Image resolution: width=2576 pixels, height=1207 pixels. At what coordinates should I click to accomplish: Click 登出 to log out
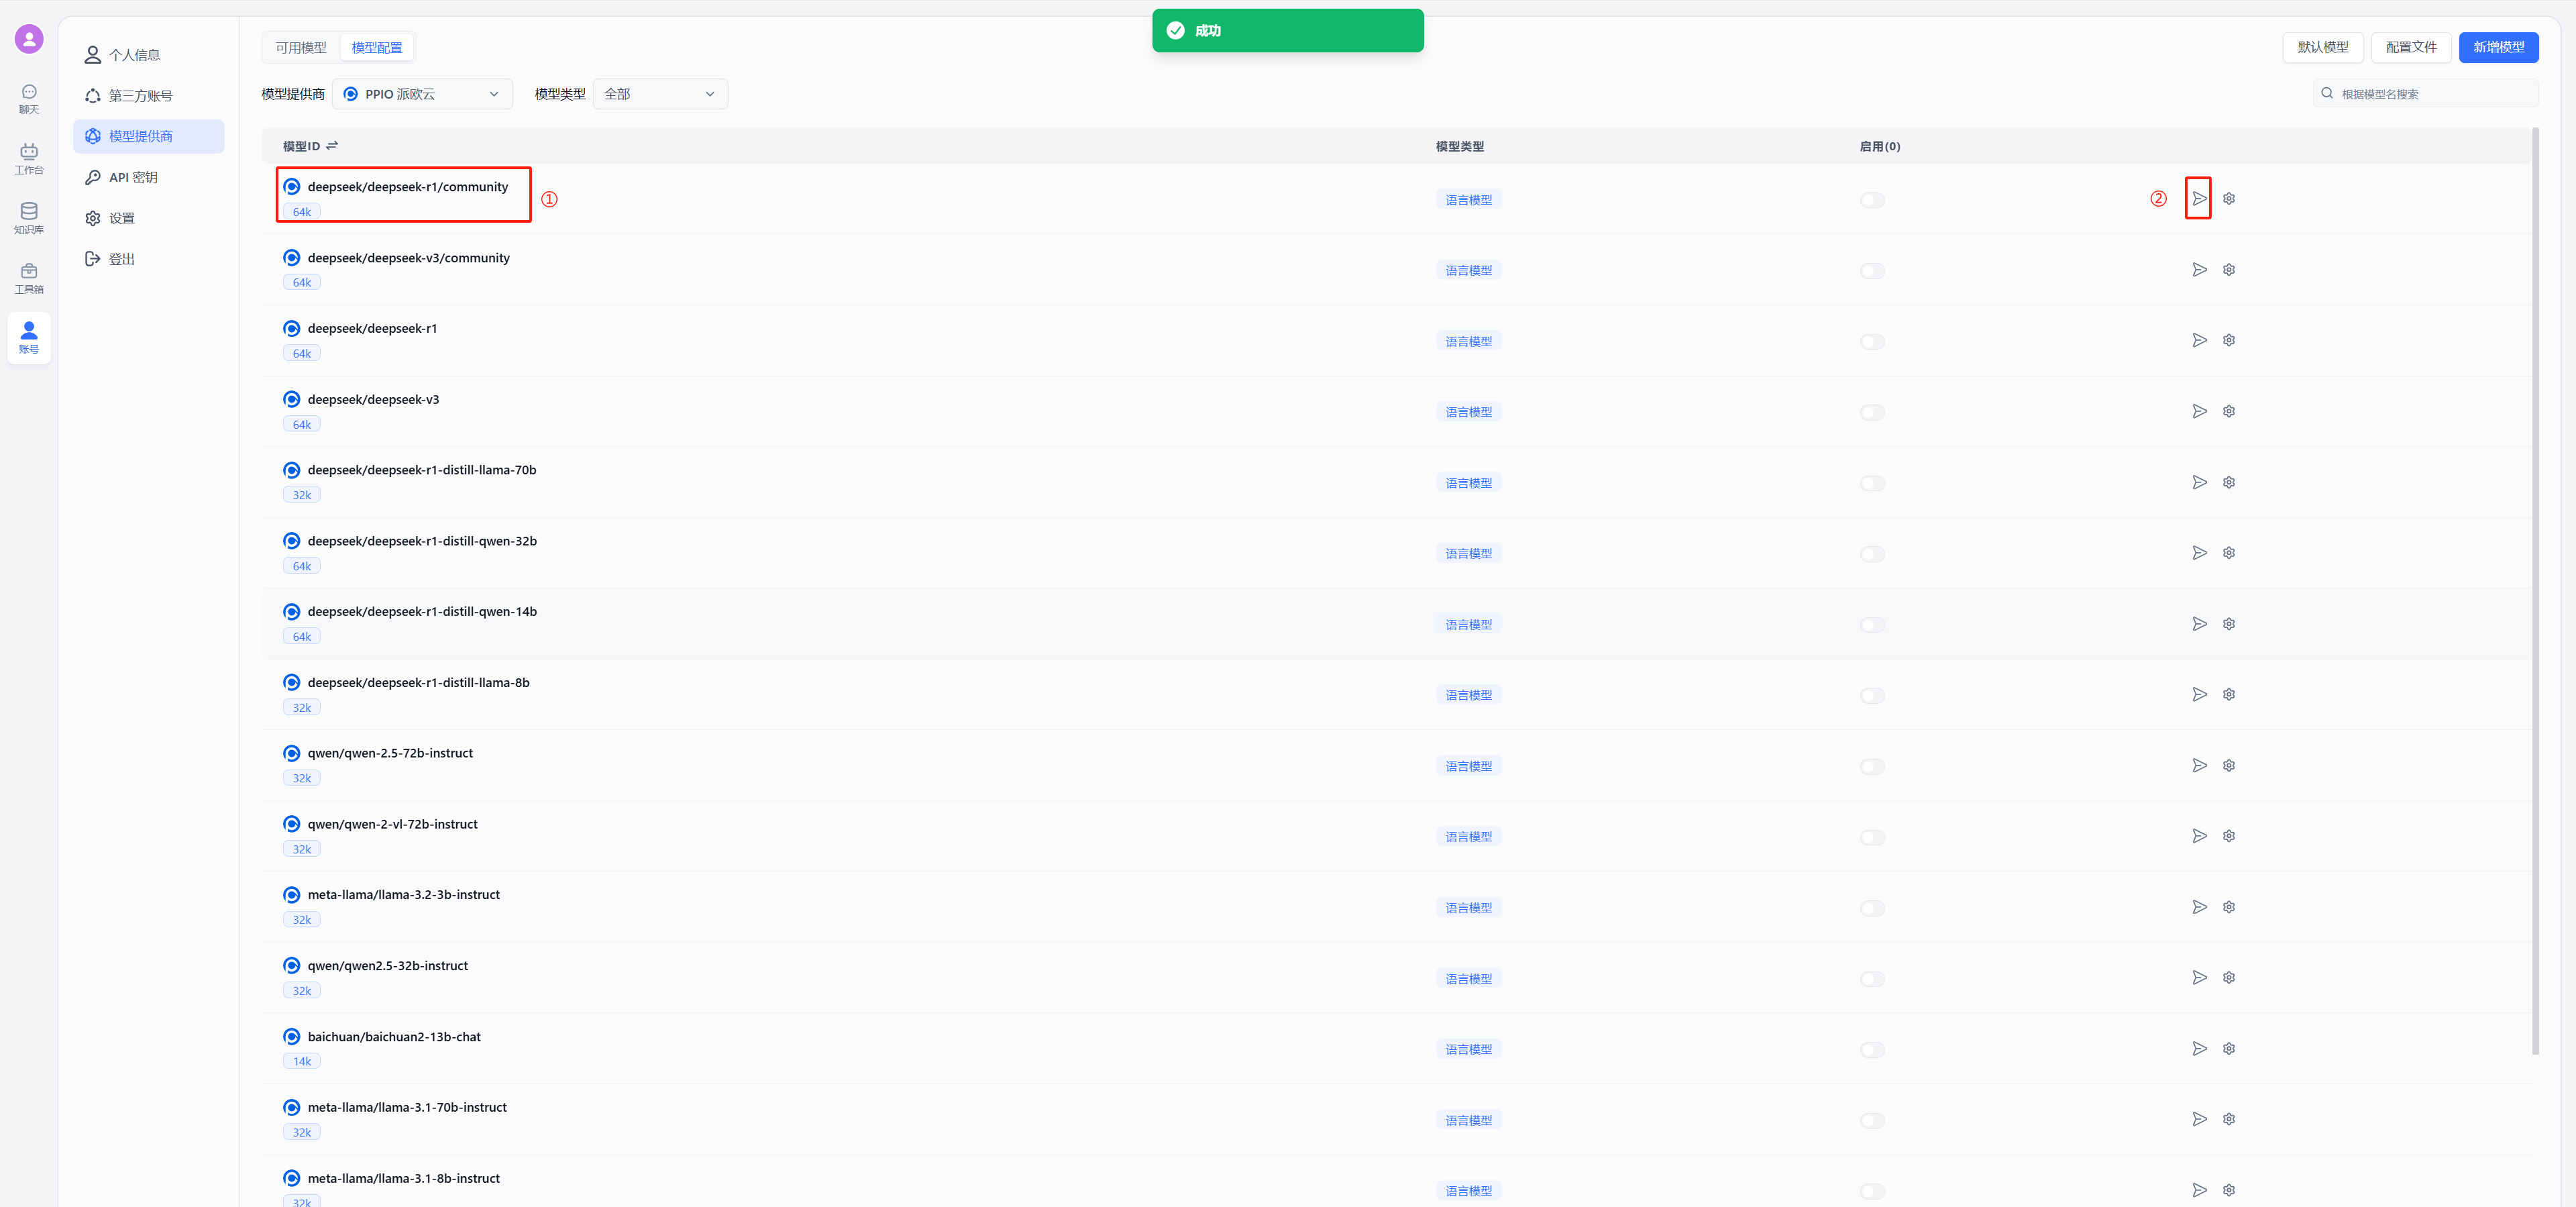click(122, 258)
